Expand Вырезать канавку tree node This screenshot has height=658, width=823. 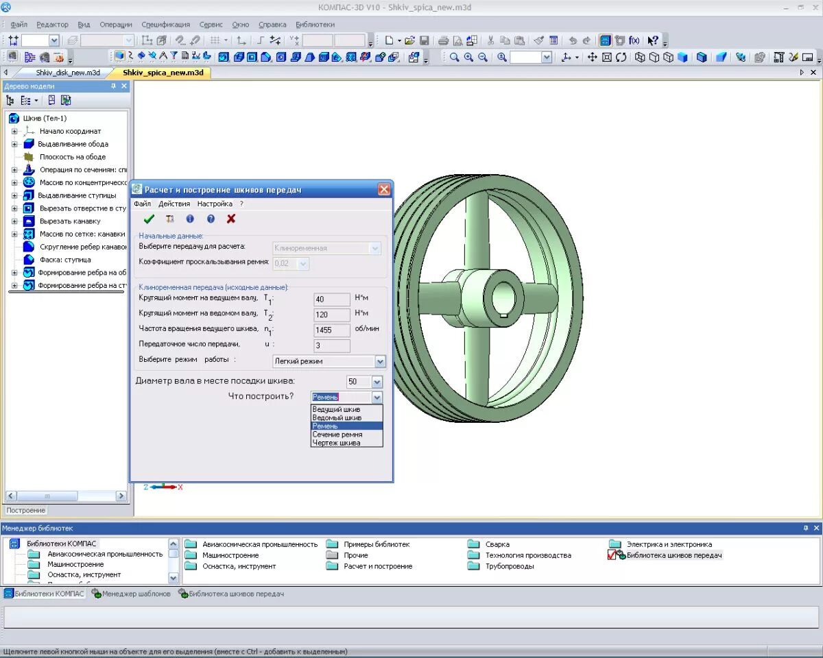click(14, 221)
